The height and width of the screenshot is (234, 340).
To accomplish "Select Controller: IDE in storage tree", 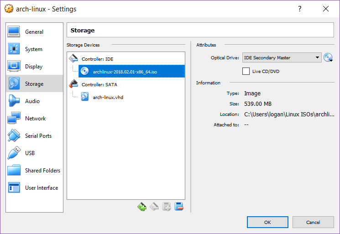I will pyautogui.click(x=97, y=59).
